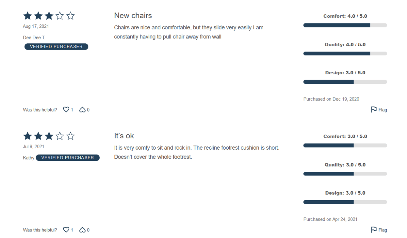
Task: Click the flag icon on the top review
Action: 374,109
